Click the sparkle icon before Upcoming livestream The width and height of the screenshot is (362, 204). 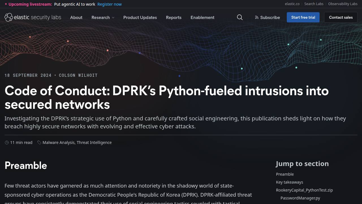tap(6, 4)
